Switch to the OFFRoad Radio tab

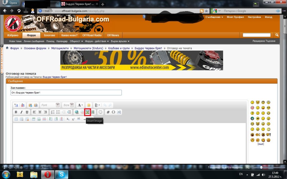pyautogui.click(x=92, y=35)
